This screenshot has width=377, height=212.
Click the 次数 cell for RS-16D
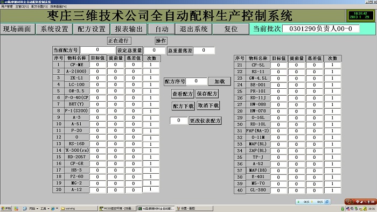[151, 144]
